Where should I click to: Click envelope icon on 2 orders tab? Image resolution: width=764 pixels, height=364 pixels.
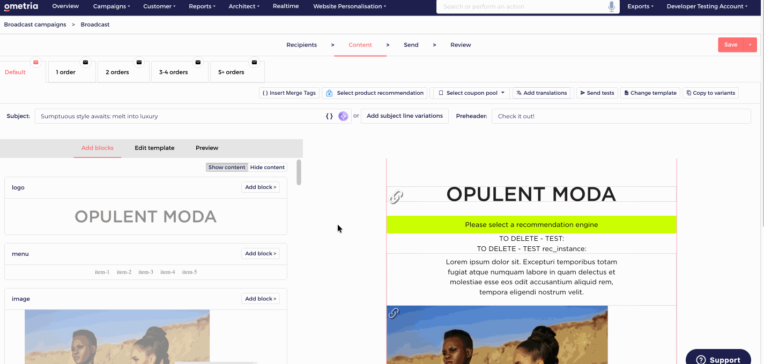(x=139, y=62)
